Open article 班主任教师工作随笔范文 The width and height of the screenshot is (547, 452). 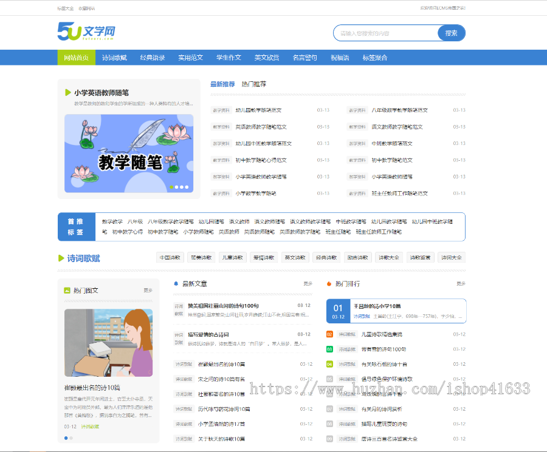click(x=400, y=194)
